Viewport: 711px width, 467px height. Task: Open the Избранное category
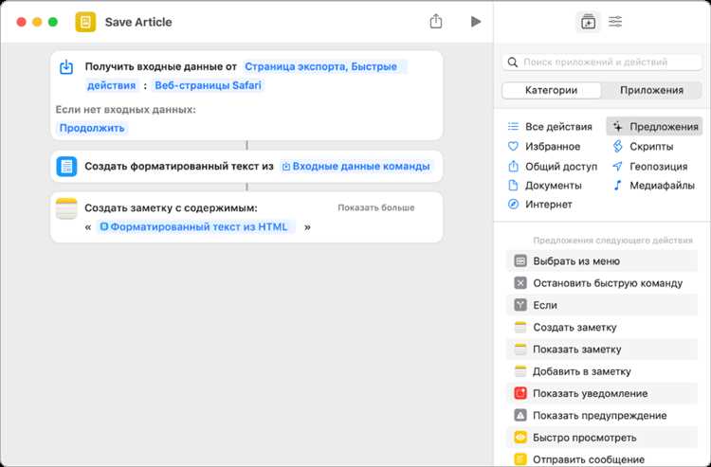(x=544, y=146)
